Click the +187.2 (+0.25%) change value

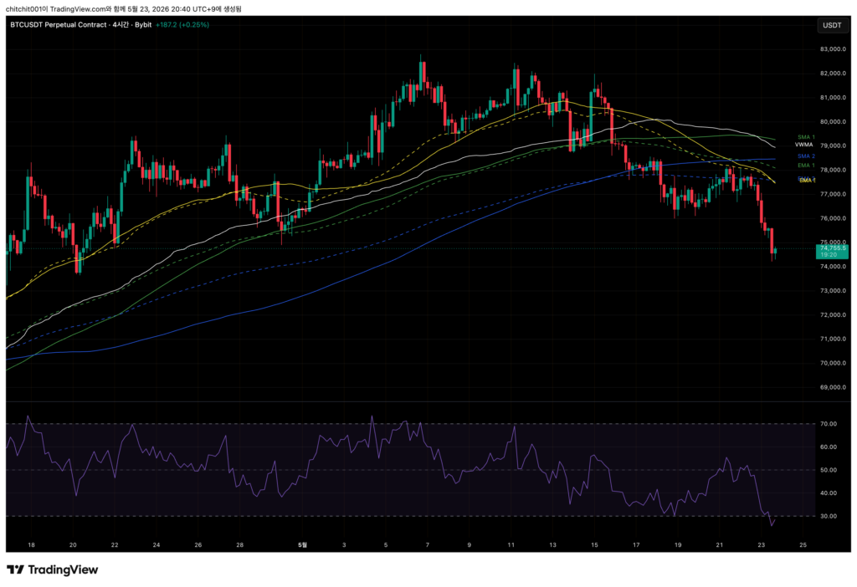click(182, 24)
